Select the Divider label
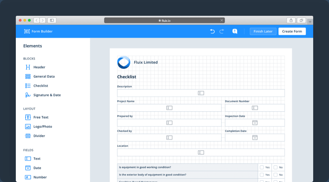Viewport: 329px width, 182px height. point(39,136)
